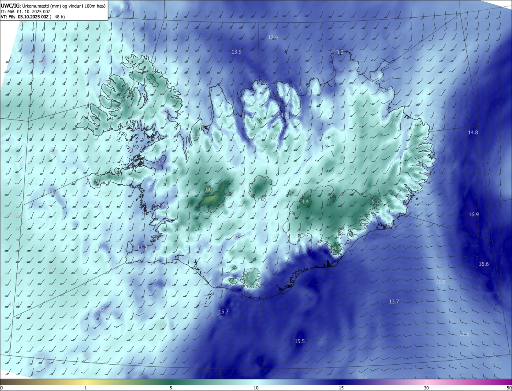Viewport: 512px width, 391px height.
Task: Select the 16.9 value over the eastern sea
Action: tap(474, 215)
